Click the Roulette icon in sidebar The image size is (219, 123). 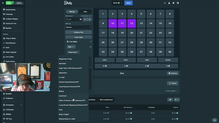tap(4, 94)
